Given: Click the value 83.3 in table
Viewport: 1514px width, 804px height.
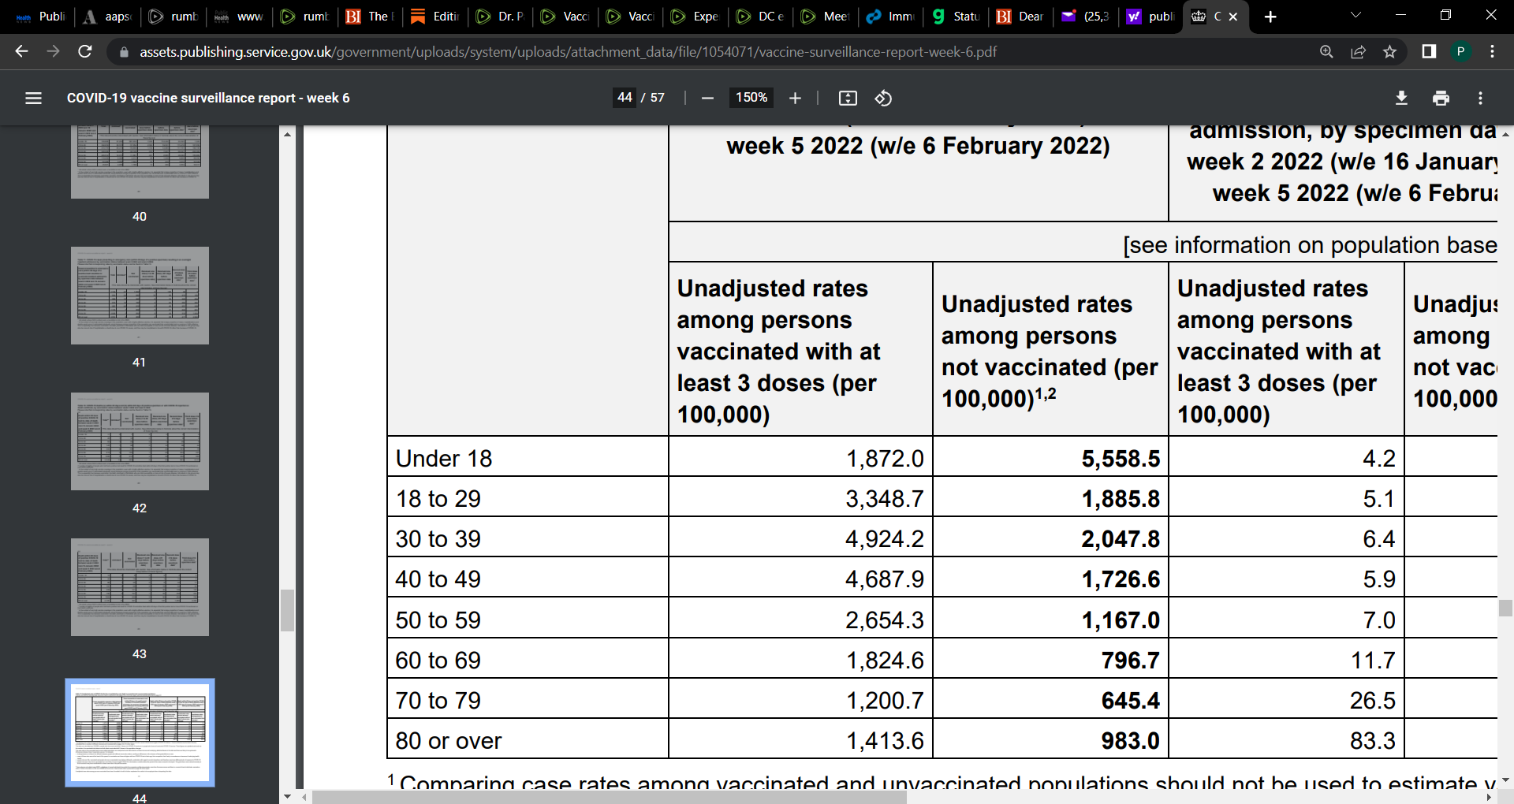Looking at the screenshot, I should point(1372,740).
